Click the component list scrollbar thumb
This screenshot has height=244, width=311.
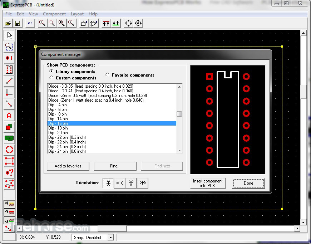click(179, 114)
